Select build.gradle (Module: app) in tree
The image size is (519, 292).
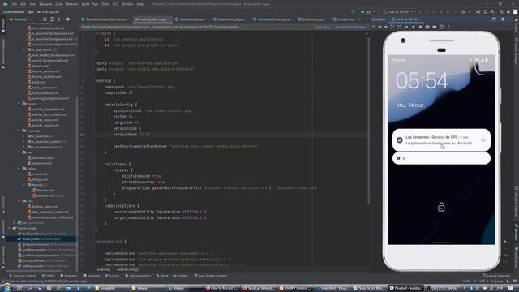coord(41,238)
